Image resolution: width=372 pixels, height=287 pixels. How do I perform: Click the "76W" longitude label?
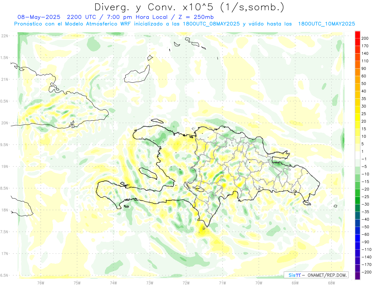(x=41, y=283)
